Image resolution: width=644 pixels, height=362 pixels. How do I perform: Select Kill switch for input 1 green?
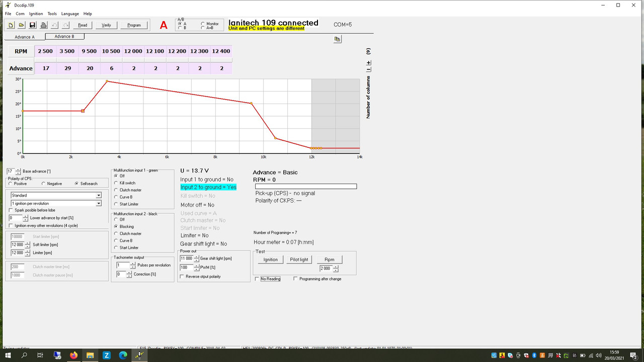click(x=125, y=183)
